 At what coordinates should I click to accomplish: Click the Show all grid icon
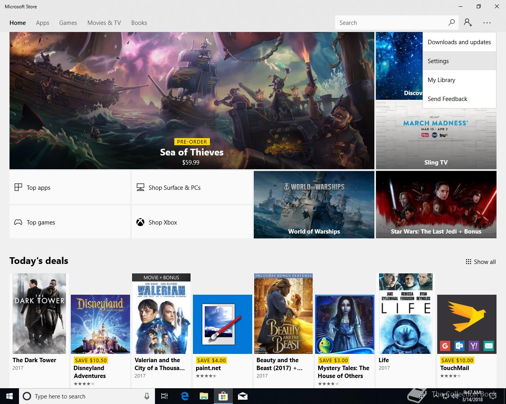[468, 262]
